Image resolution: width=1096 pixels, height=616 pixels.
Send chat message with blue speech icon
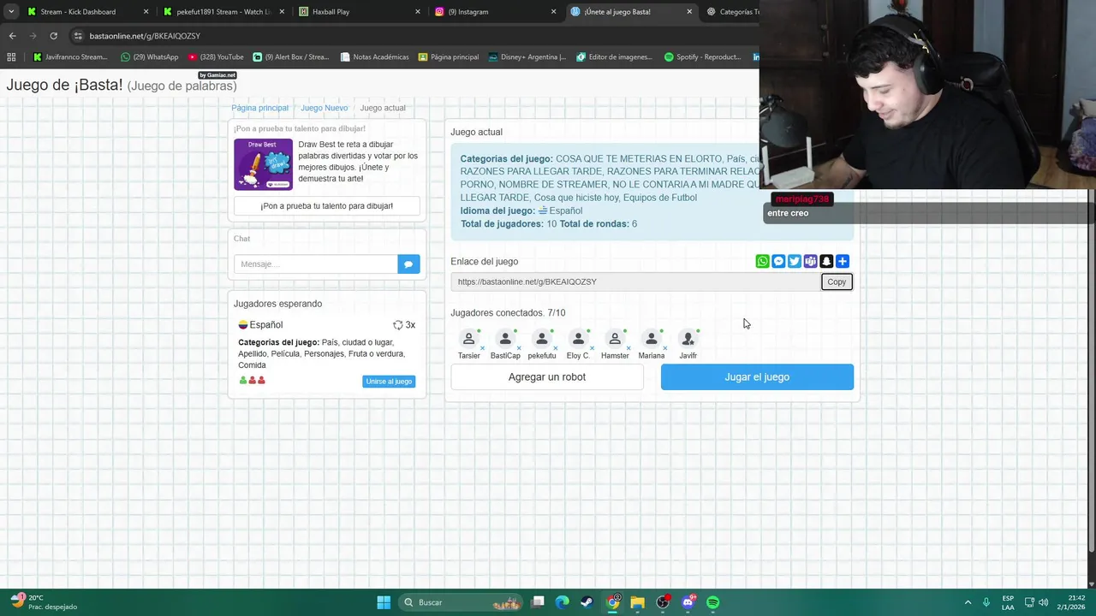[x=408, y=264]
